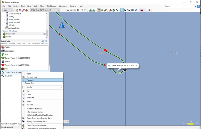Select the Parkla waypoint item

[24, 47]
